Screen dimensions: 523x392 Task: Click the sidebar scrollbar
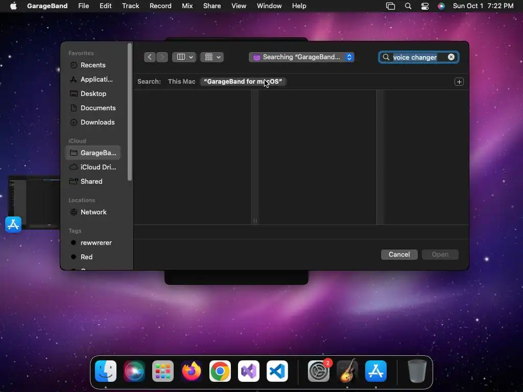pos(130,112)
